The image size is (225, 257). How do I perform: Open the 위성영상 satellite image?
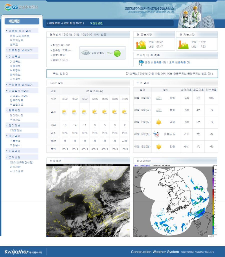click(88, 200)
